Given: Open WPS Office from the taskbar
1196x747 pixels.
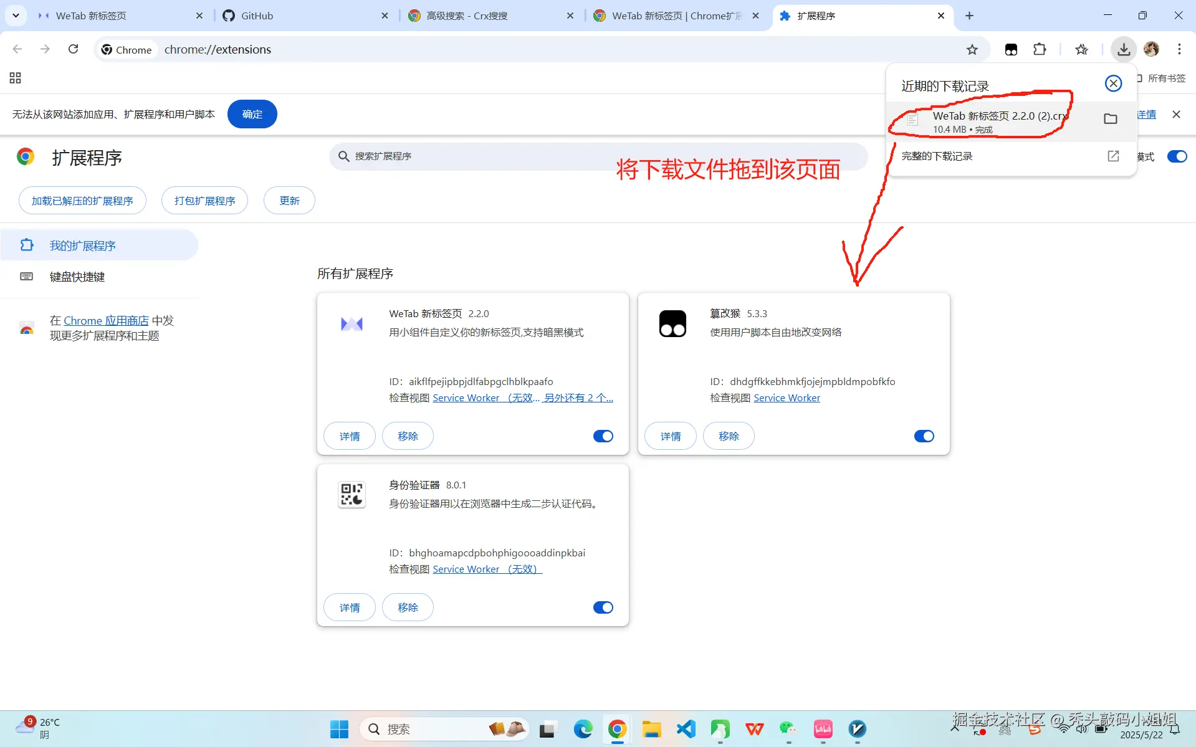Looking at the screenshot, I should pos(754,729).
